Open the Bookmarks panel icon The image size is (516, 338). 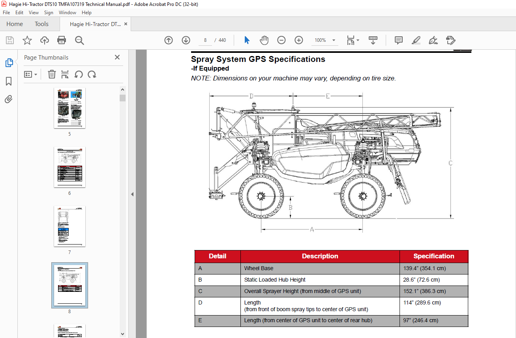coord(9,81)
